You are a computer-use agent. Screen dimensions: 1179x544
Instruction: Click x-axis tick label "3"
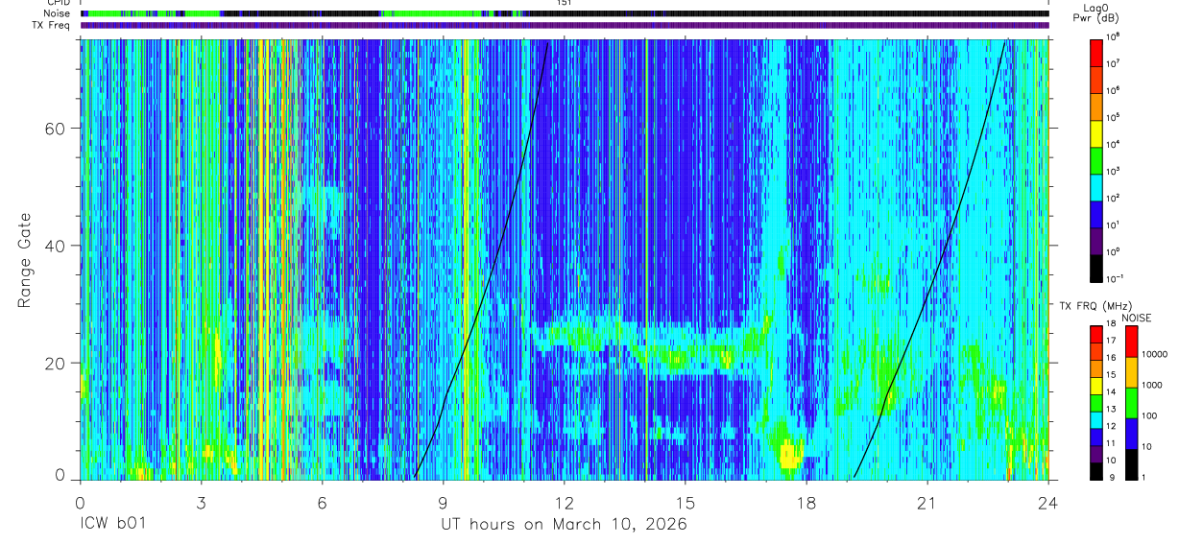[x=201, y=503]
